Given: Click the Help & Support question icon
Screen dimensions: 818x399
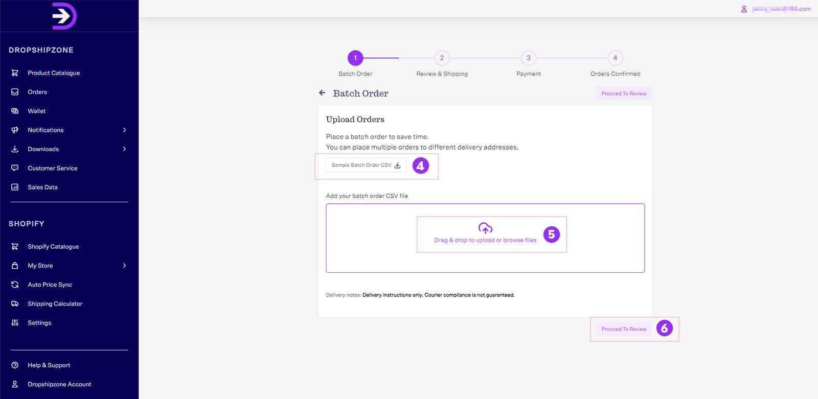Looking at the screenshot, I should pos(15,365).
